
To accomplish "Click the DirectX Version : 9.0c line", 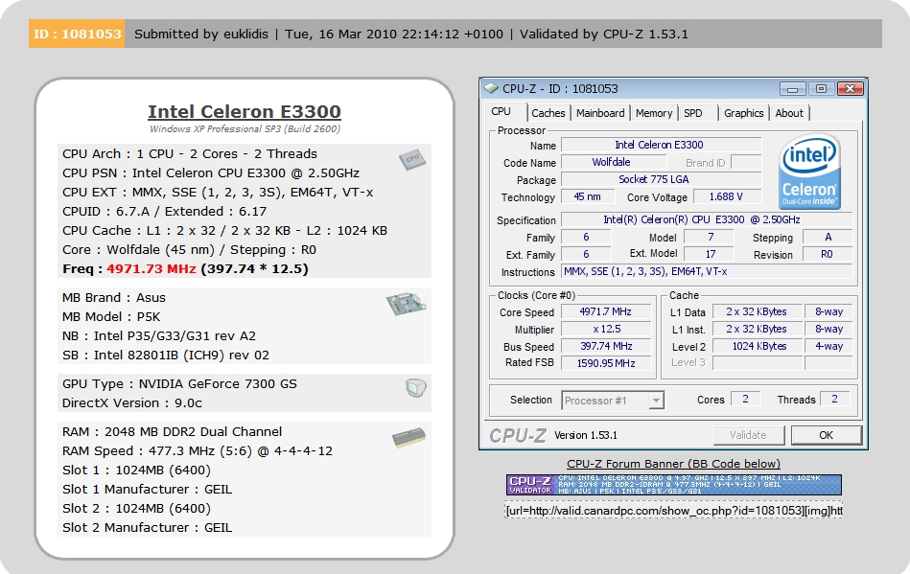I will pyautogui.click(x=132, y=403).
